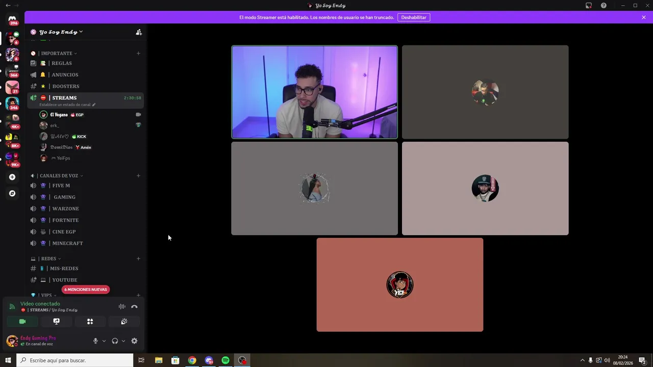Open the MIS-REDES text channel
Viewport: 653px width, 367px height.
(x=85, y=269)
